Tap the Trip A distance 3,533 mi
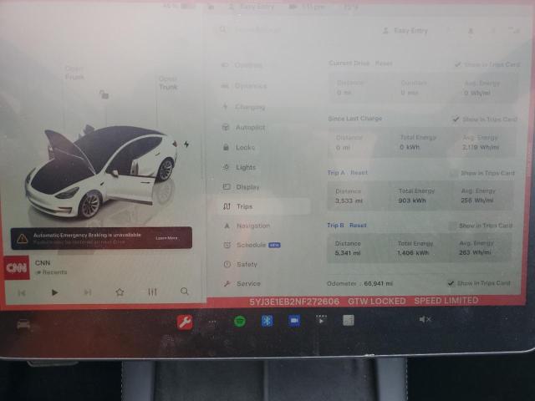 (x=349, y=200)
